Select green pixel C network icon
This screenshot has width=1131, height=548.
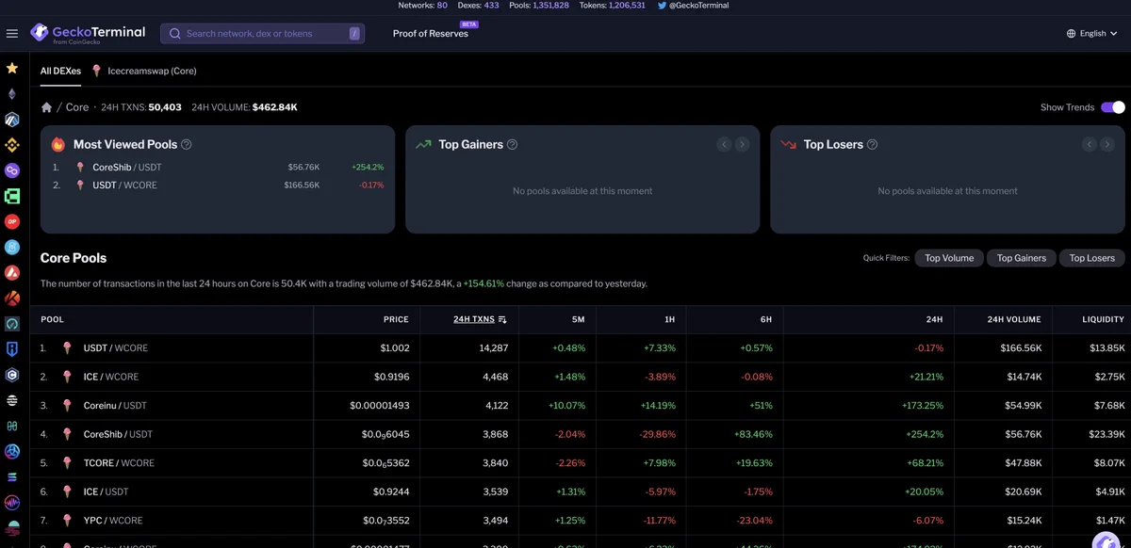click(12, 197)
